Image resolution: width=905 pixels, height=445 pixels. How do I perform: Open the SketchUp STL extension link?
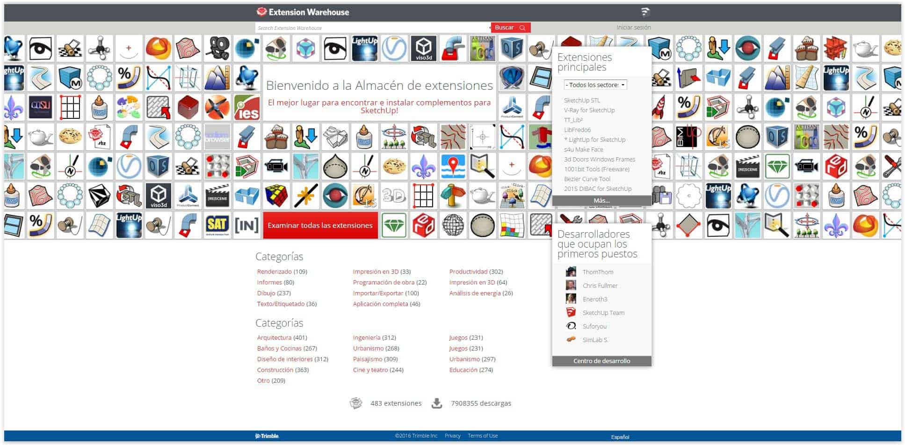581,100
